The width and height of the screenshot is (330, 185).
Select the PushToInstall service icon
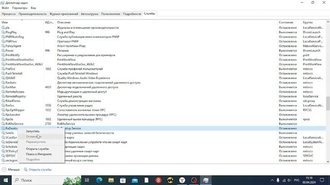[x=3, y=73]
